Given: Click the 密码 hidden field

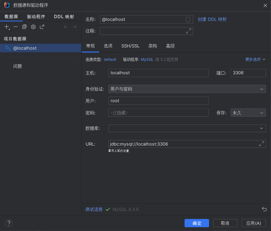Looking at the screenshot, I should tap(158, 113).
